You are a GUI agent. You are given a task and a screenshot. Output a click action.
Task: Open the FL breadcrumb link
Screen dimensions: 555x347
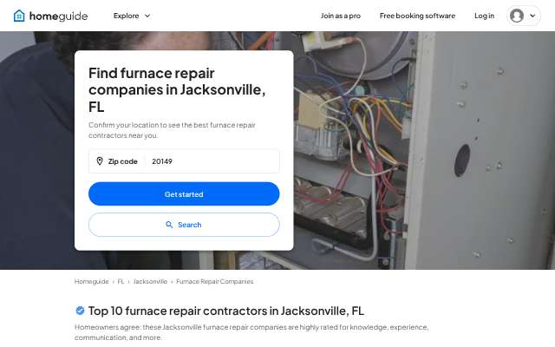[121, 281]
